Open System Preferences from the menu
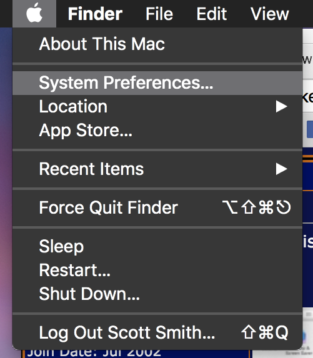The height and width of the screenshot is (358, 313). pyautogui.click(x=157, y=83)
